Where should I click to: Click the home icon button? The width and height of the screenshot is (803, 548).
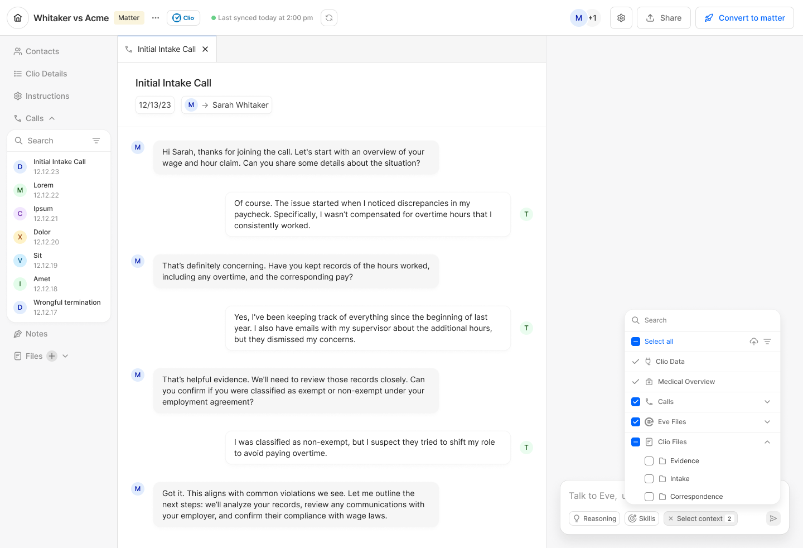point(18,18)
